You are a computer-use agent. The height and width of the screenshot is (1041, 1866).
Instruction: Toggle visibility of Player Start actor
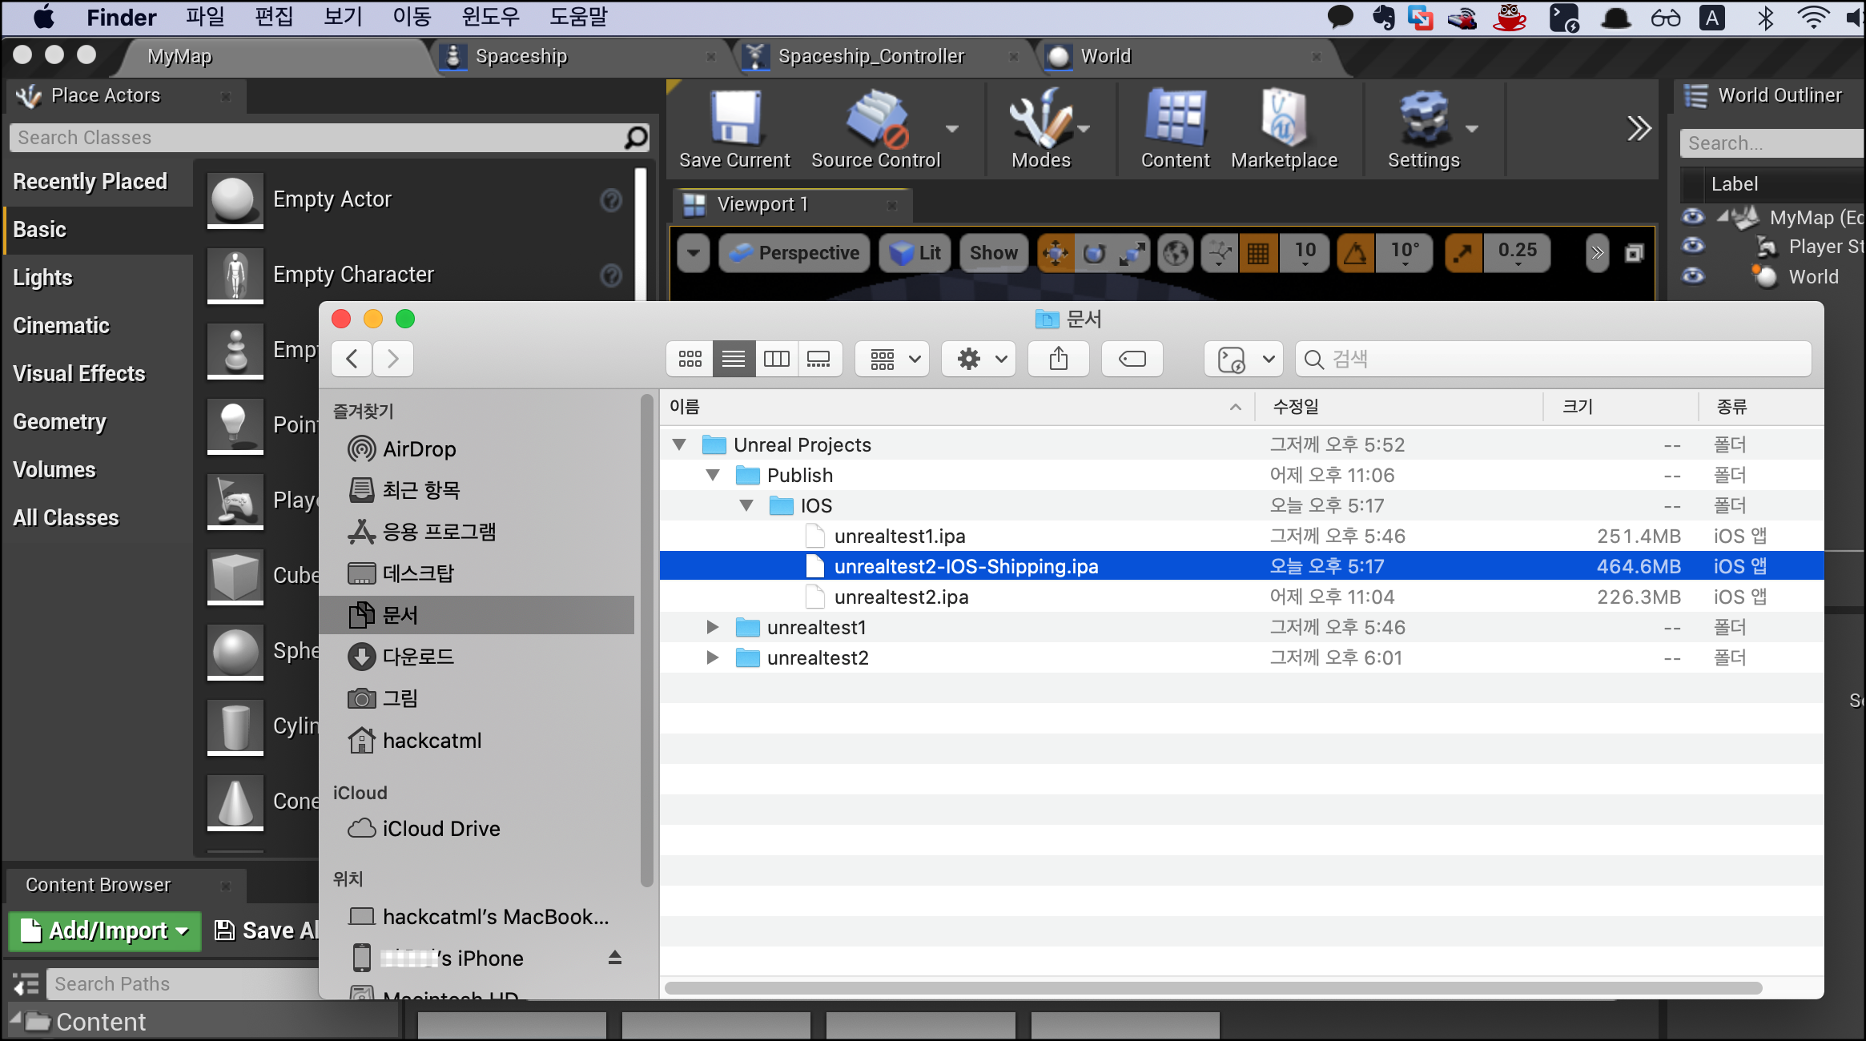[1693, 246]
